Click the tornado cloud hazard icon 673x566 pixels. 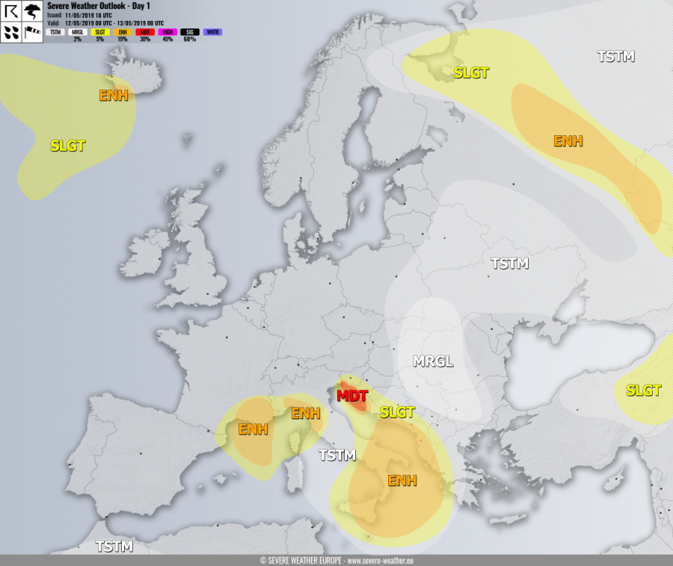33,12
